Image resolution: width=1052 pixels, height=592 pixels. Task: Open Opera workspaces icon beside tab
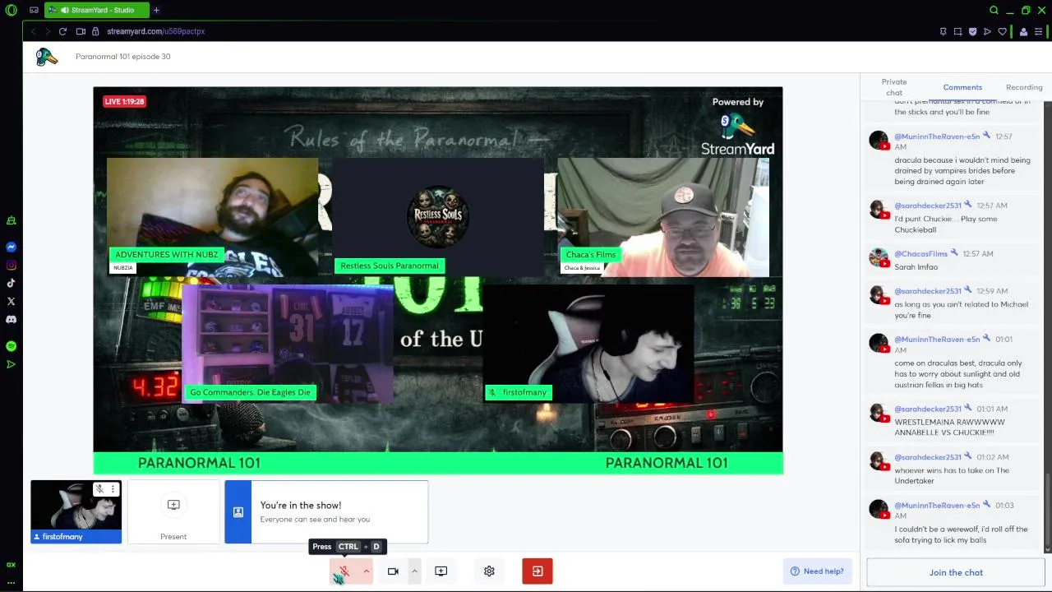pos(34,11)
